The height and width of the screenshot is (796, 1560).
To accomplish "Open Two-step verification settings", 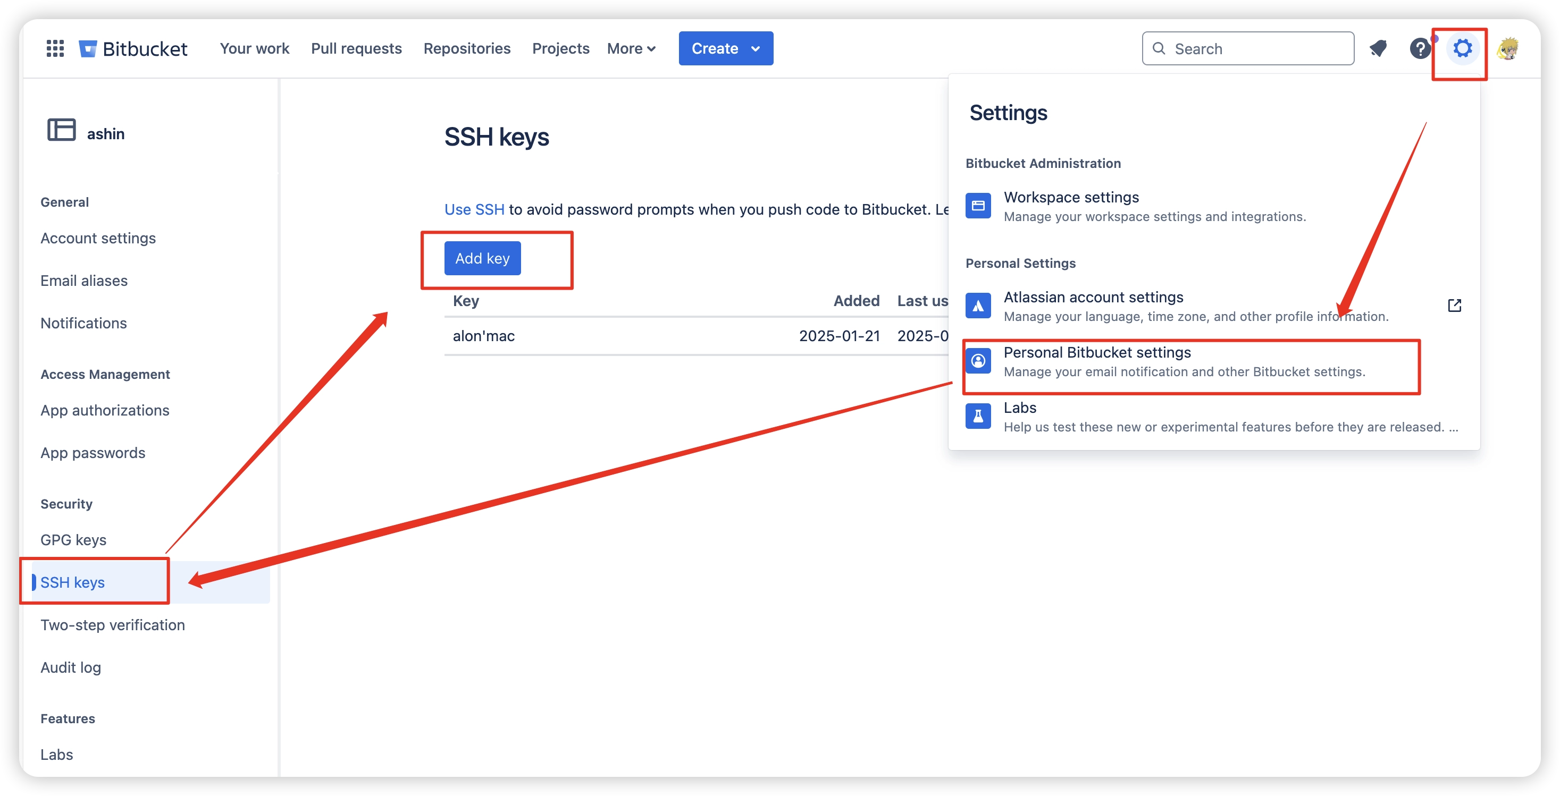I will point(113,625).
